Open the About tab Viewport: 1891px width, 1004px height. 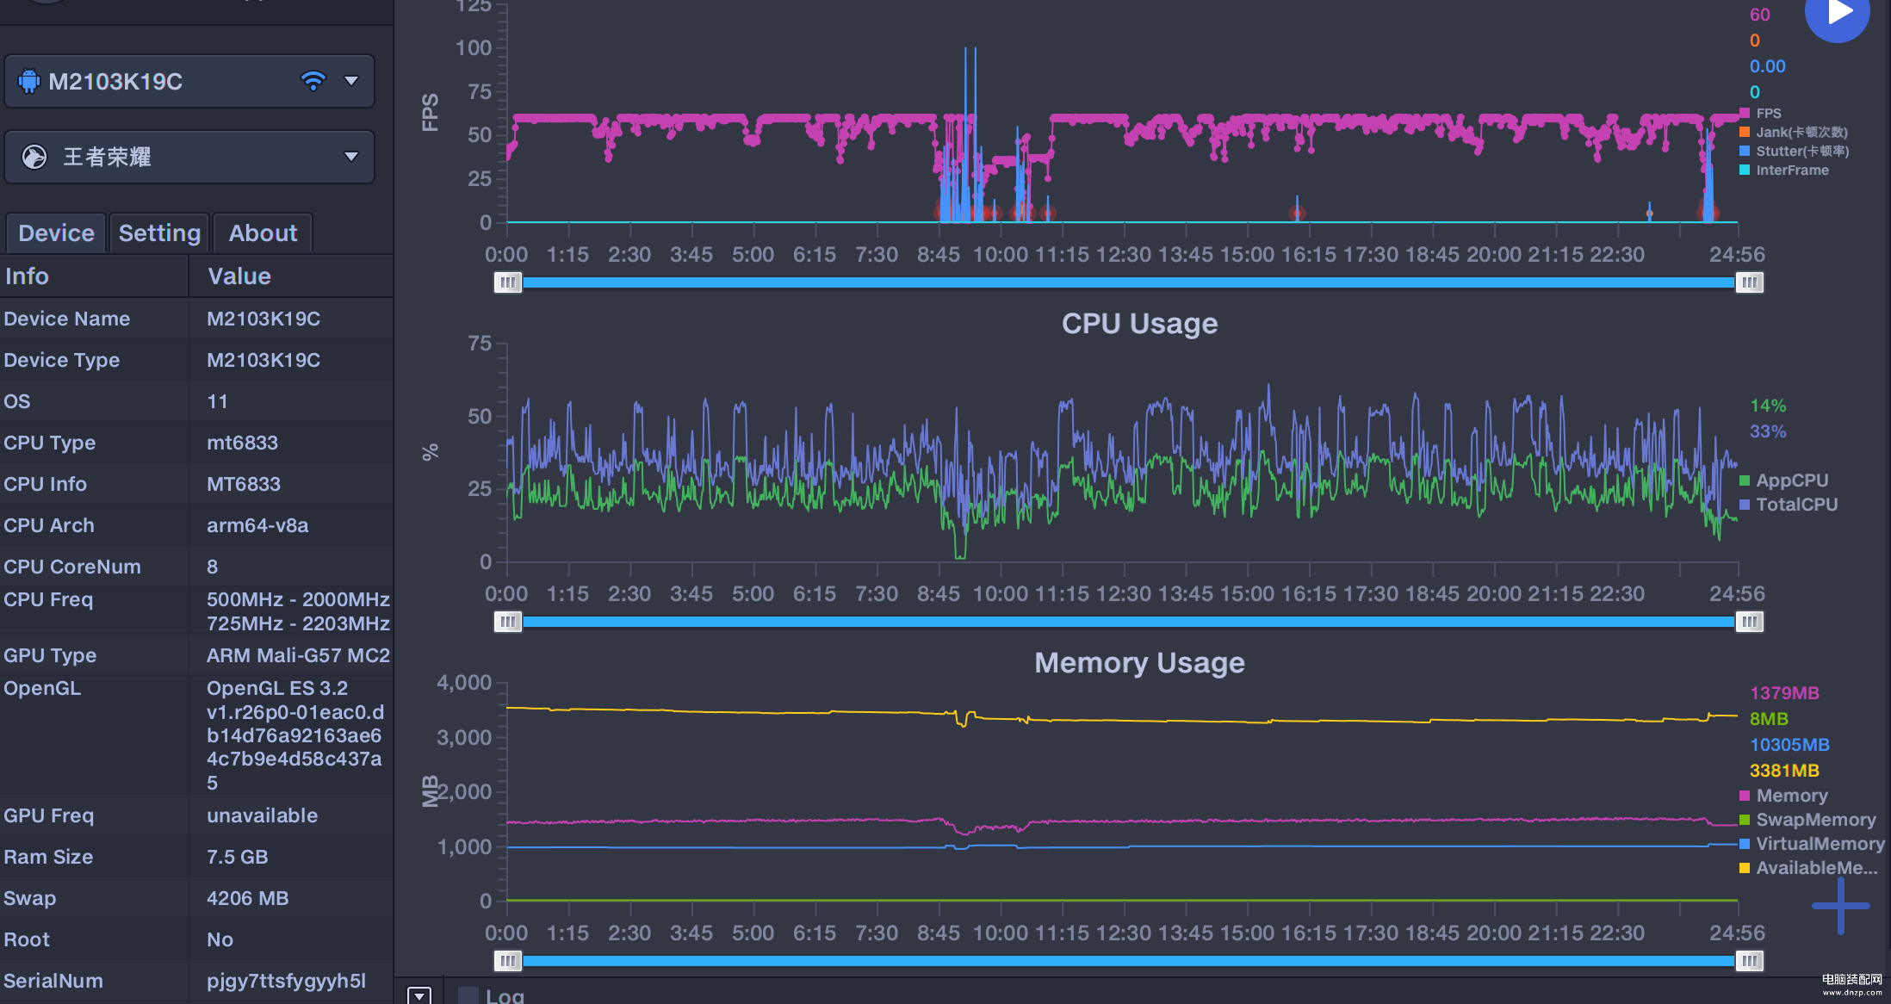click(263, 233)
